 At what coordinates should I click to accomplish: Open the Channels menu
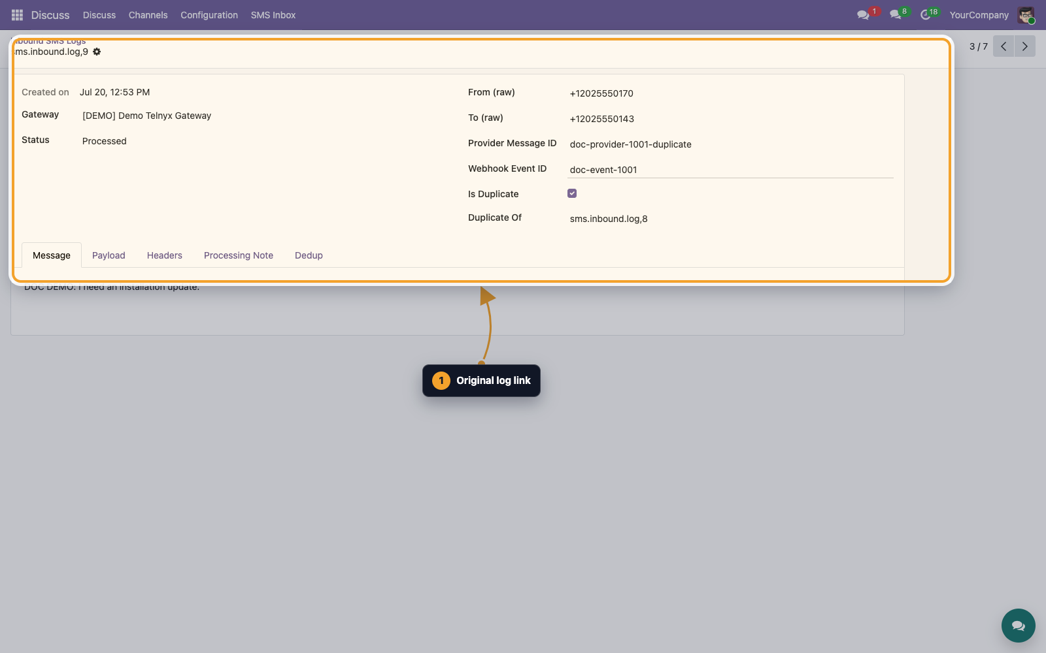[148, 15]
